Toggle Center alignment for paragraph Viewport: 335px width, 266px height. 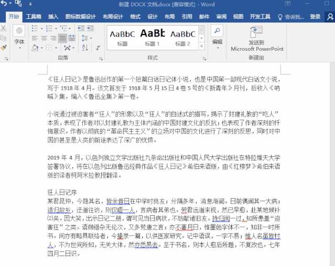(44, 38)
